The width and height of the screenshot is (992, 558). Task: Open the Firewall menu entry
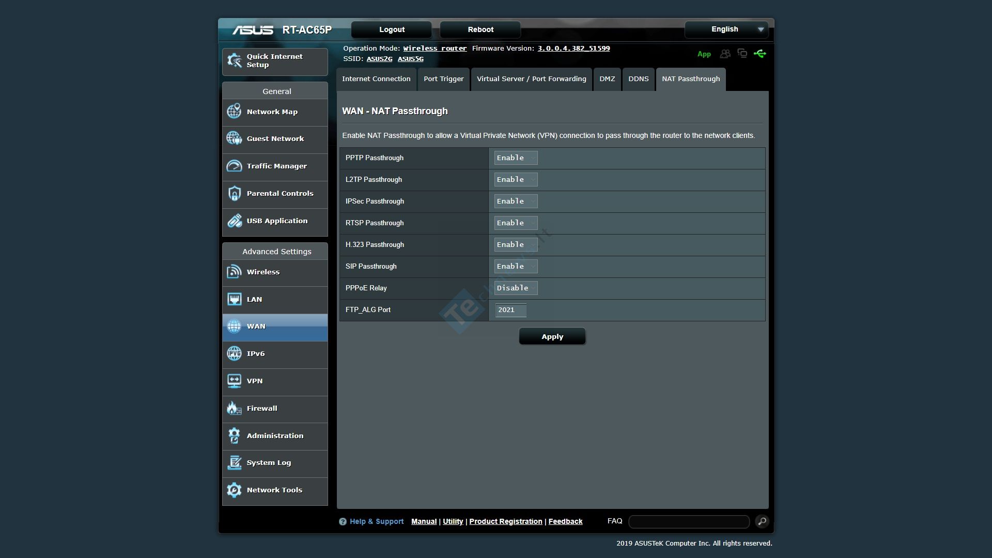point(275,409)
